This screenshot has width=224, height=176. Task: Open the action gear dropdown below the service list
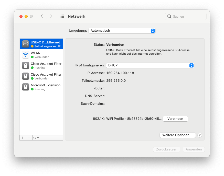point(36,138)
